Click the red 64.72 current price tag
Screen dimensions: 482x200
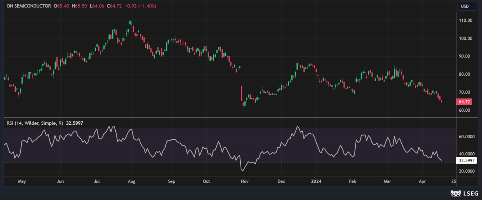click(x=464, y=102)
